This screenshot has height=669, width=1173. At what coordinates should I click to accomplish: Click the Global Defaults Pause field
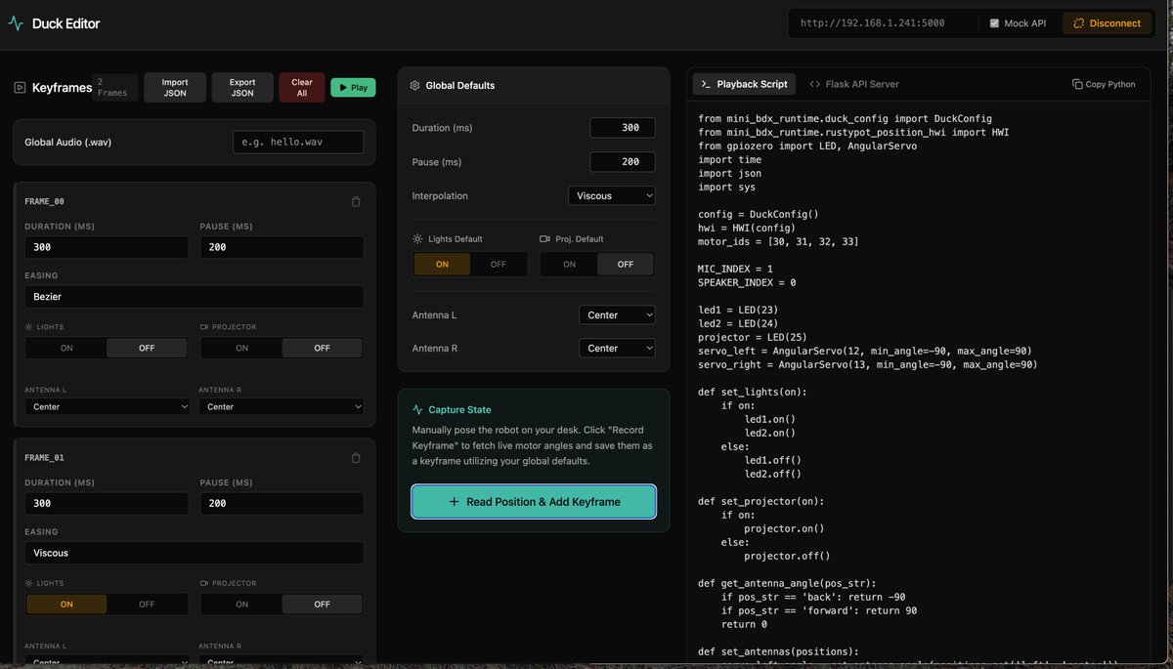(623, 162)
